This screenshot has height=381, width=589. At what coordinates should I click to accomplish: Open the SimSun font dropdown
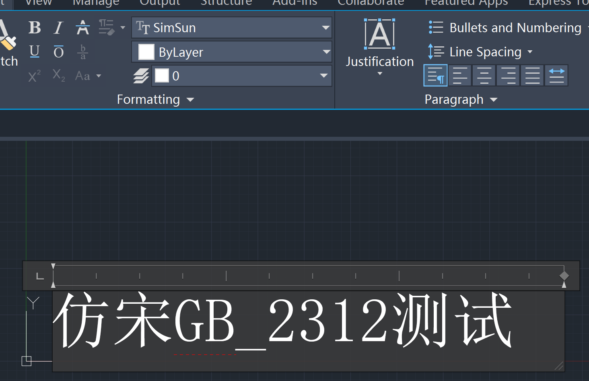(x=325, y=27)
